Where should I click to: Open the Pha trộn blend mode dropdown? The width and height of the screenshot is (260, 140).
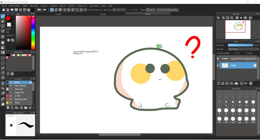[243, 49]
